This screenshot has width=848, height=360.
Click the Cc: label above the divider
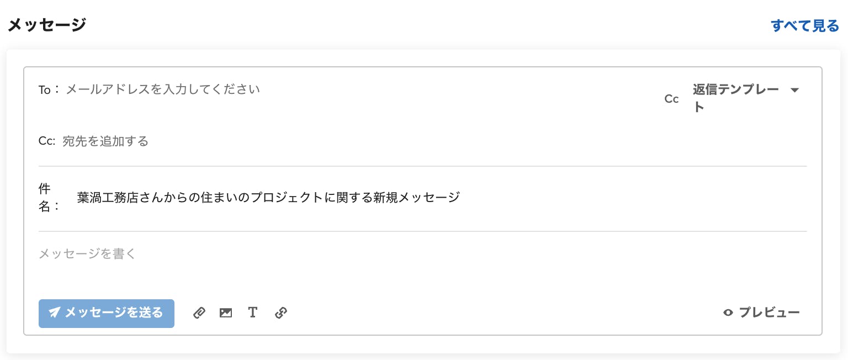click(x=47, y=141)
